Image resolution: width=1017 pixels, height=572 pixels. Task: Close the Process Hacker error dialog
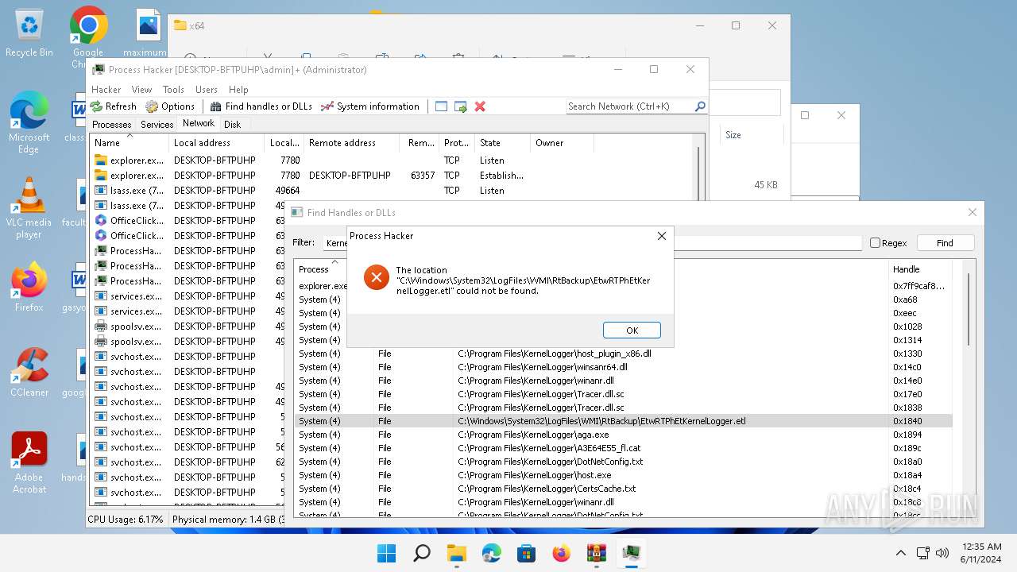[x=661, y=236]
